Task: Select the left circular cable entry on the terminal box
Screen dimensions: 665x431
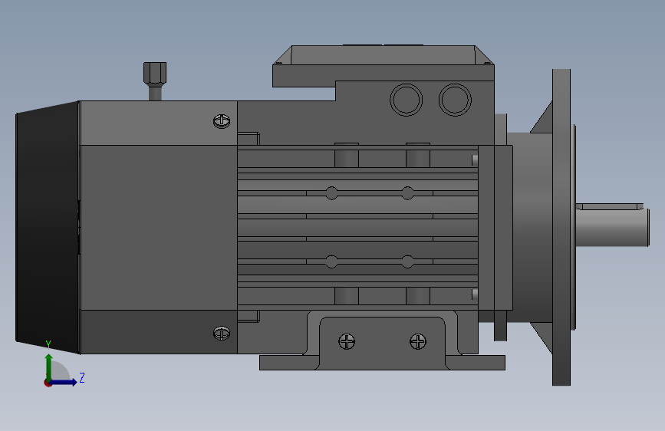Action: (x=406, y=100)
